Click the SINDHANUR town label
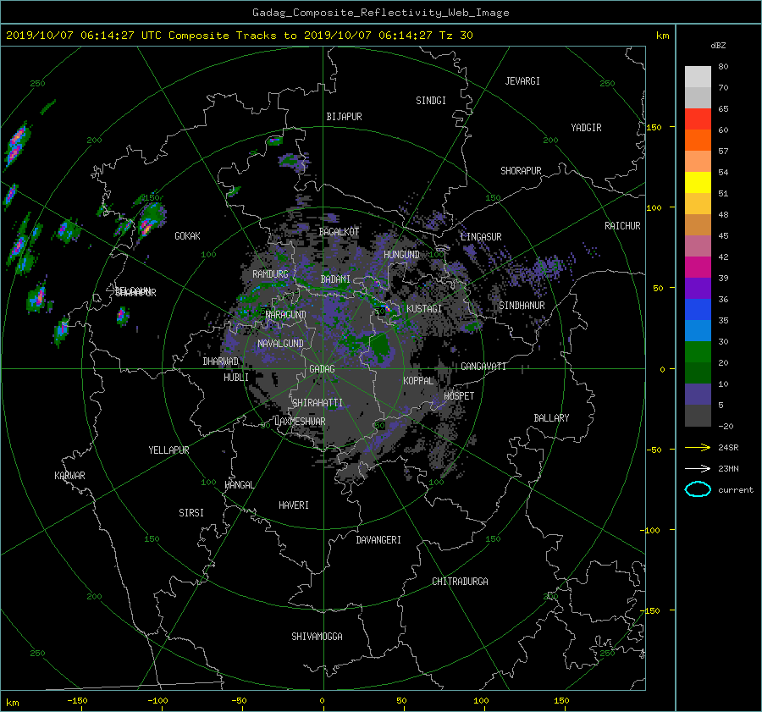This screenshot has height=712, width=762. pyautogui.click(x=522, y=306)
